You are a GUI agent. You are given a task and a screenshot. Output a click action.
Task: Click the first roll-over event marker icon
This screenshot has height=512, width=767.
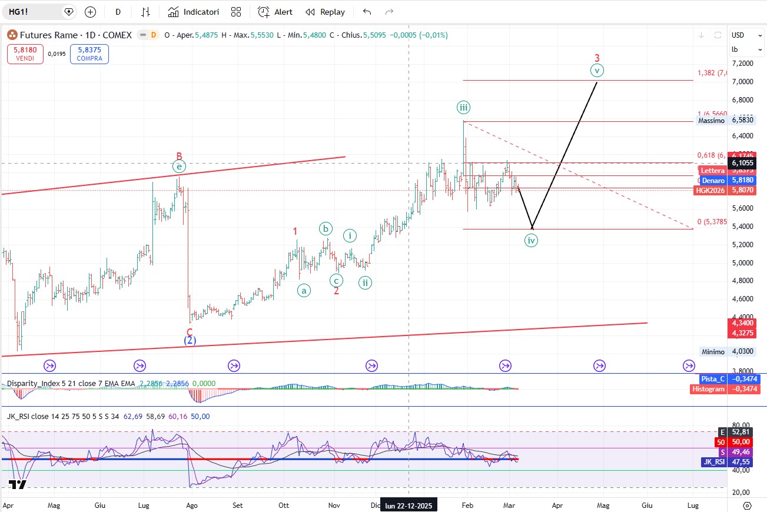click(49, 366)
